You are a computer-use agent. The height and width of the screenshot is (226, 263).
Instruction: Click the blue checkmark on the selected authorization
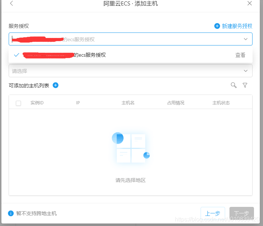click(x=17, y=55)
